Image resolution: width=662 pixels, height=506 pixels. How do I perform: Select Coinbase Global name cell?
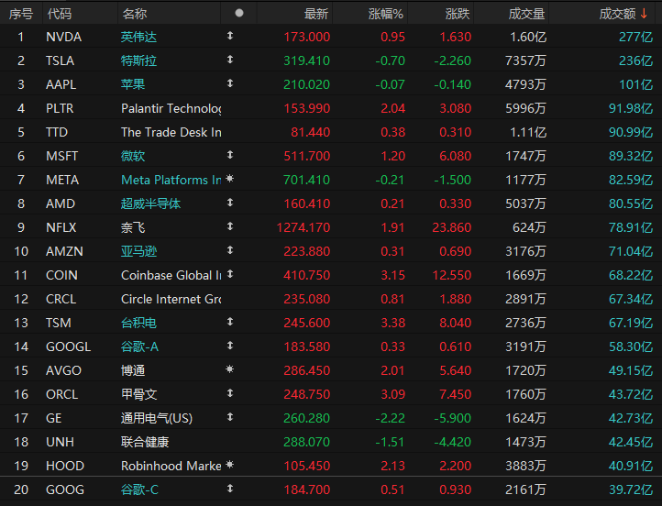tap(171, 275)
